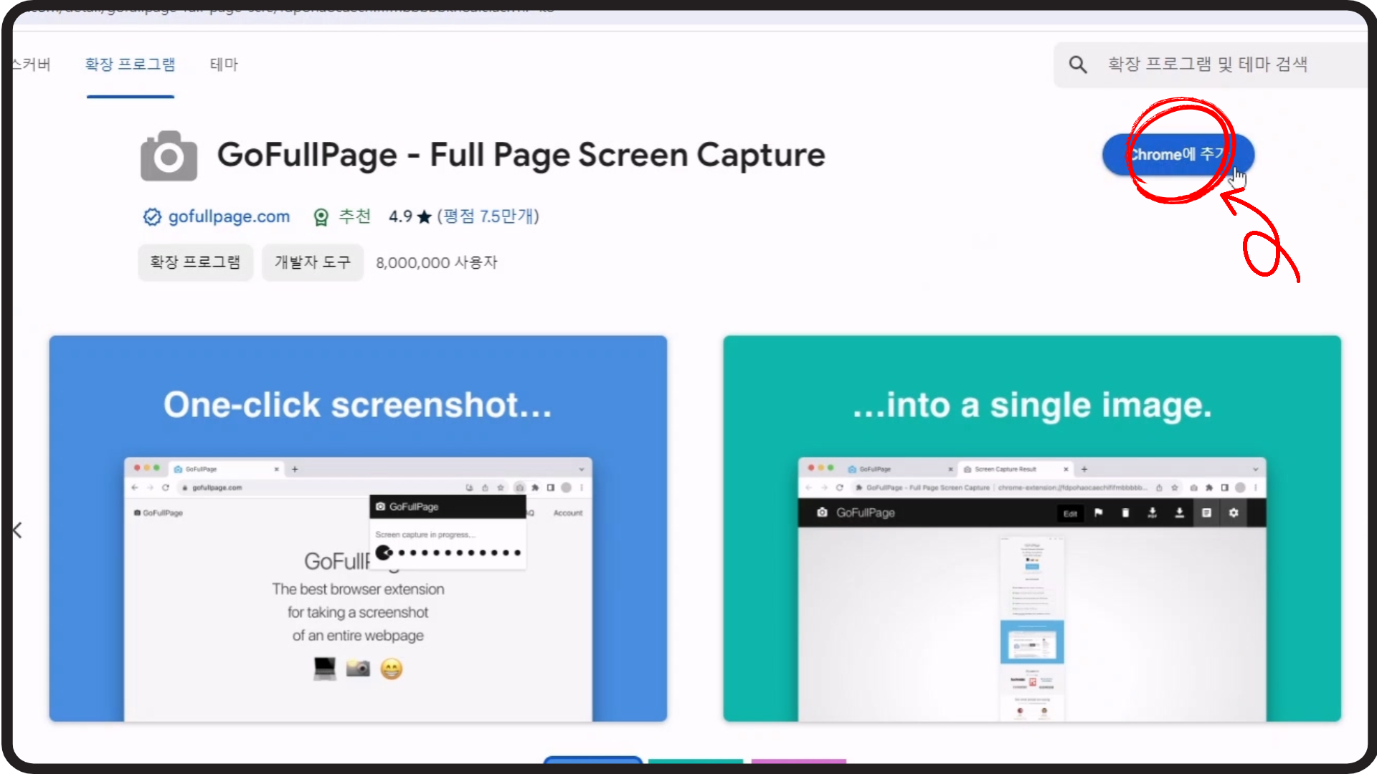The width and height of the screenshot is (1377, 774).
Task: Click the Chrome에 추가 button
Action: [x=1178, y=154]
